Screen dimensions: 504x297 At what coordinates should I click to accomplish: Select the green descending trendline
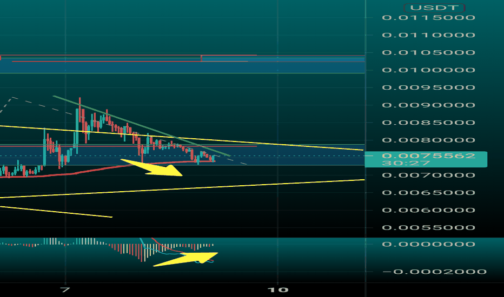click(x=142, y=126)
